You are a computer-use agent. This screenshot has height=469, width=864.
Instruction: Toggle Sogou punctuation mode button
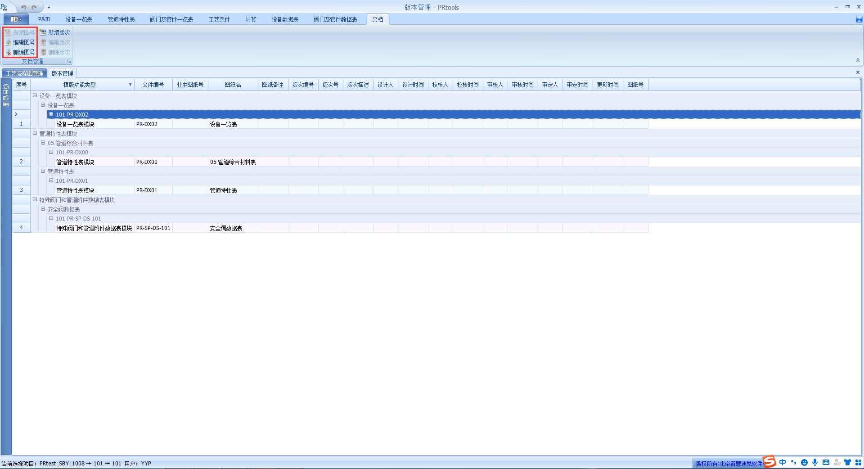(793, 462)
